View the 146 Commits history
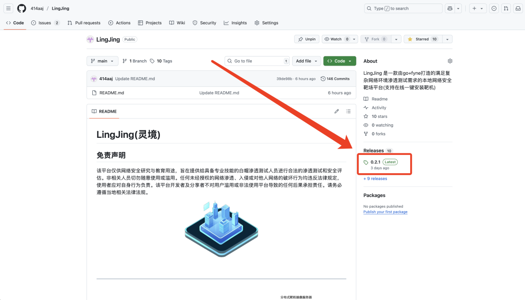The image size is (525, 300). tap(335, 79)
